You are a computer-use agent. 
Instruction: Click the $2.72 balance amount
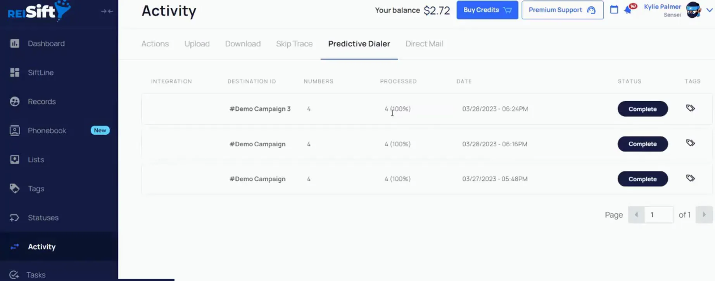point(437,10)
